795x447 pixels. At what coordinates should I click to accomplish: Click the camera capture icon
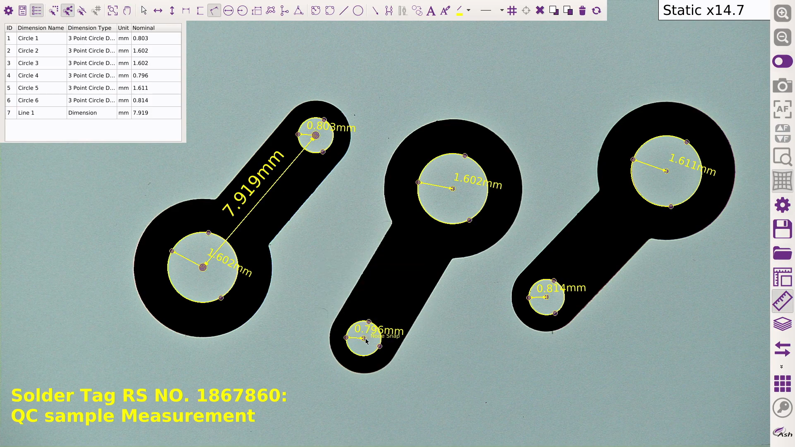pyautogui.click(x=782, y=86)
